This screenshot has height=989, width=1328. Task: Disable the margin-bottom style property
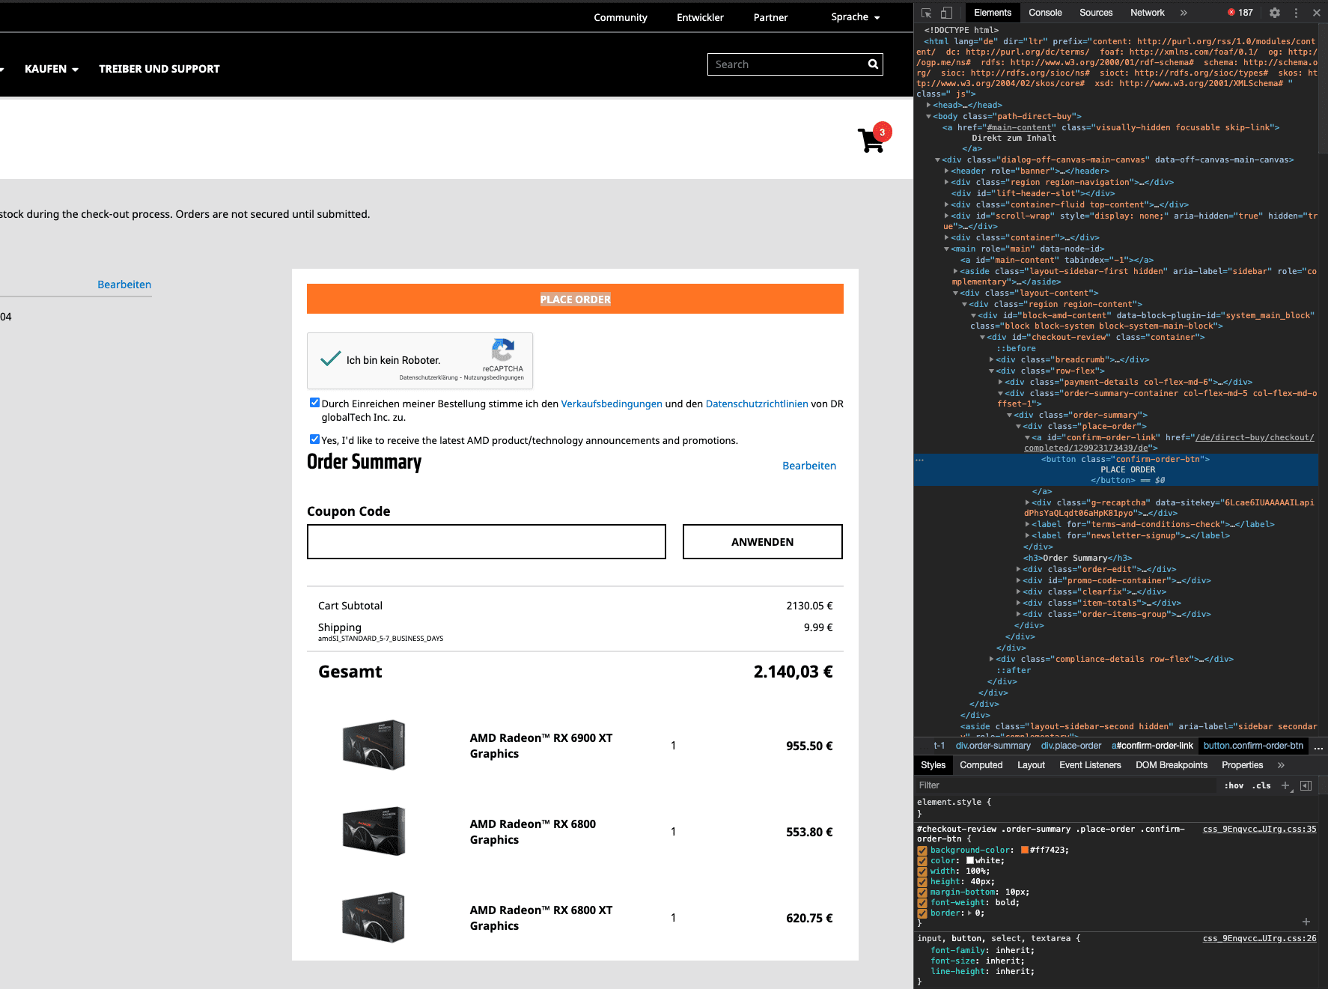pyautogui.click(x=922, y=892)
